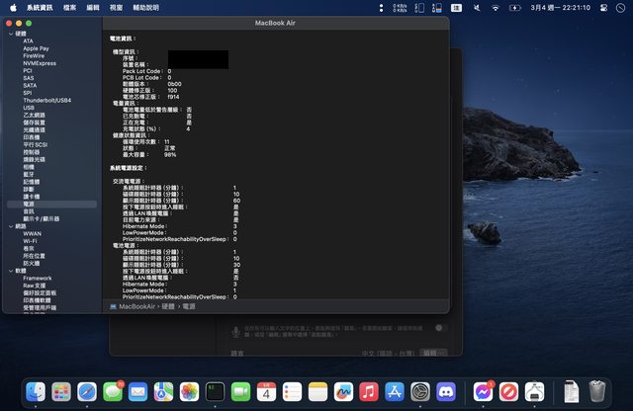Toggle the dictation switch in background window
Image resolution: width=633 pixels, height=411 pixels.
[x=441, y=328]
